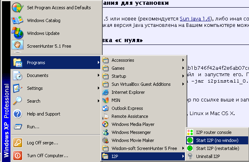Image resolution: width=249 pixels, height=162 pixels.
Task: Expand the Games submenu arrow
Action: [x=183, y=68]
